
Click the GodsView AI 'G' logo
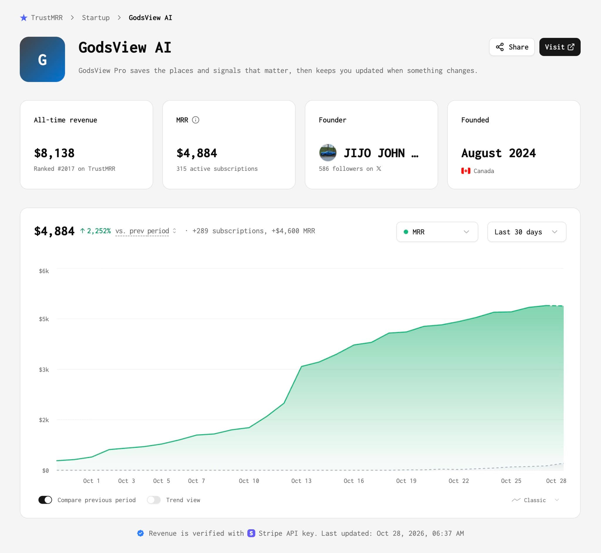(42, 59)
